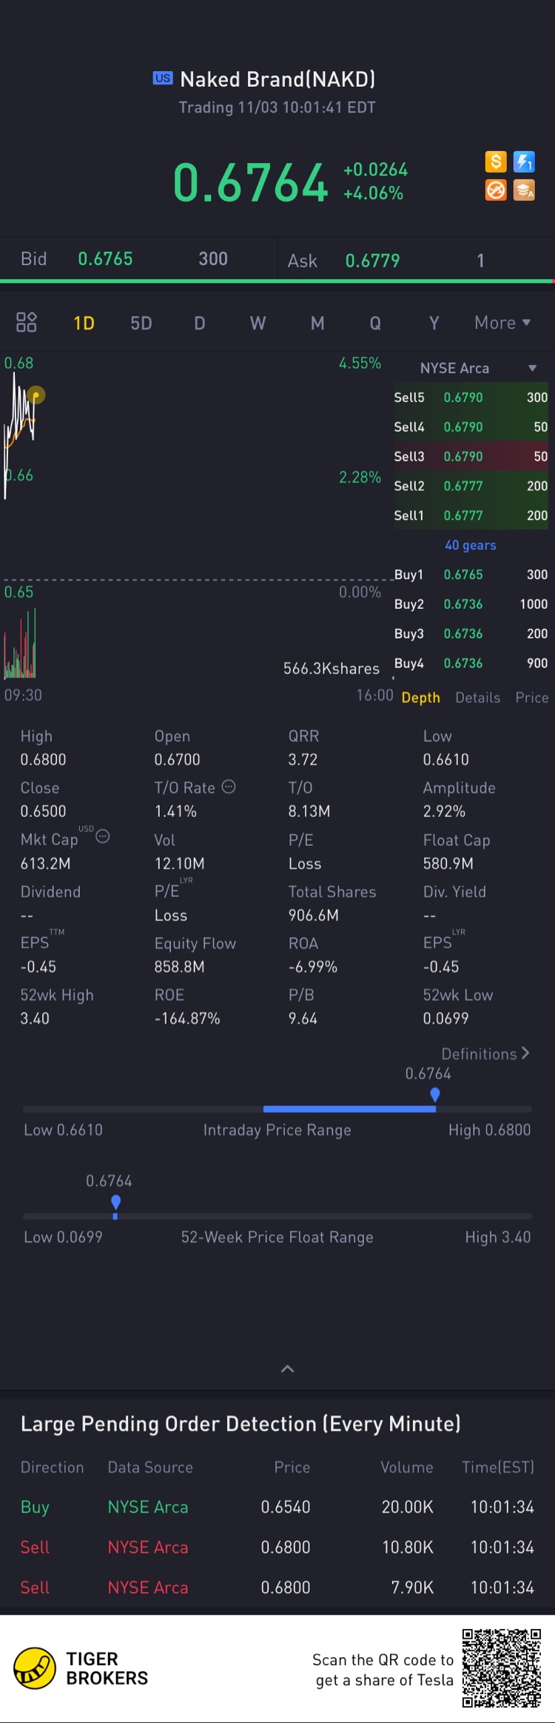The height and width of the screenshot is (1723, 555).
Task: Switch to the Details tab
Action: [478, 698]
